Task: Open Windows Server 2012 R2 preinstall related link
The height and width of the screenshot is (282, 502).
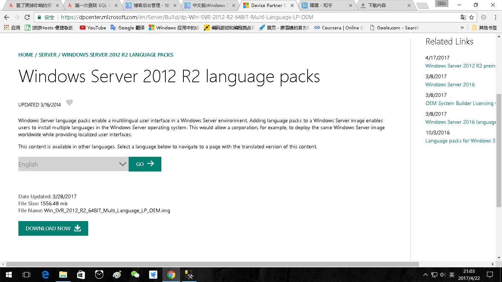Action: coord(461,66)
